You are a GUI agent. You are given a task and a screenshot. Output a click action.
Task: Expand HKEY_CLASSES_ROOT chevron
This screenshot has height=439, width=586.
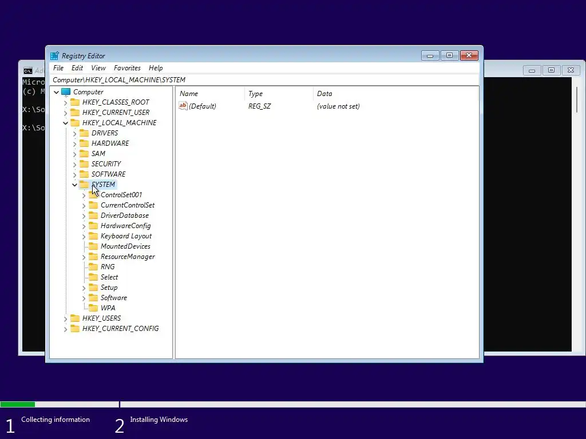coord(65,102)
